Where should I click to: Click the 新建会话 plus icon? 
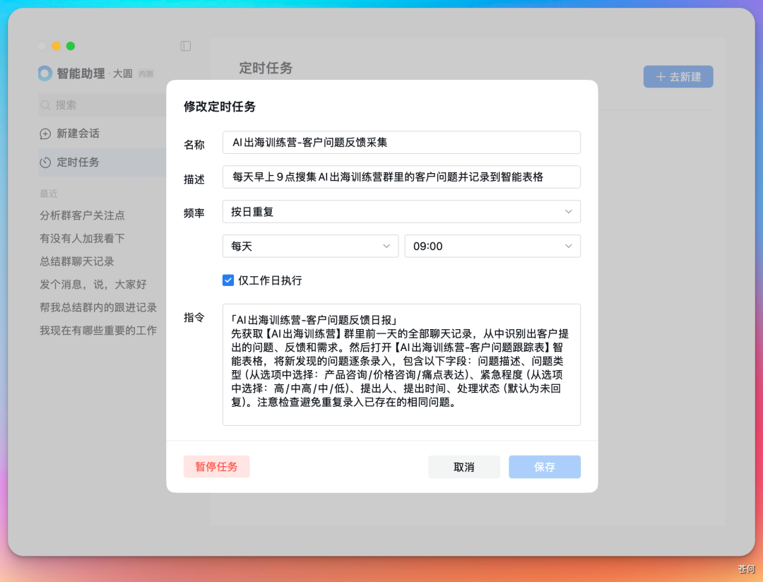pos(45,133)
